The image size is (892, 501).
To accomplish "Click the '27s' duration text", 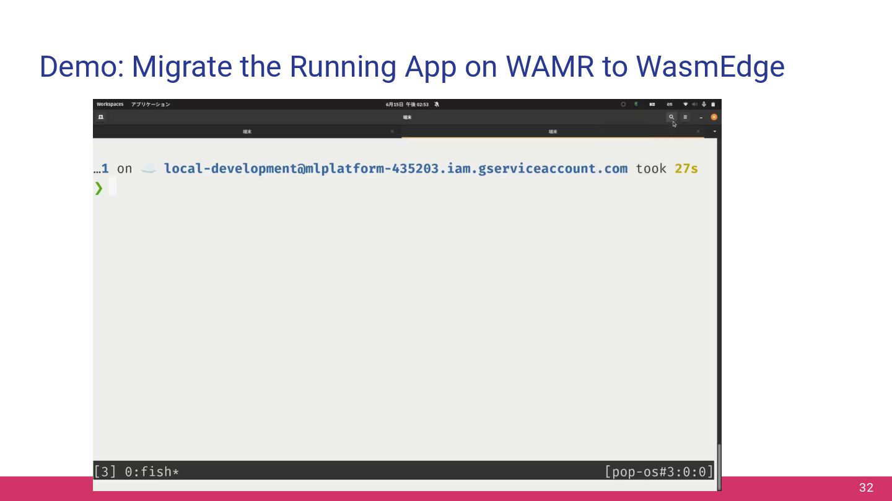I will click(686, 168).
